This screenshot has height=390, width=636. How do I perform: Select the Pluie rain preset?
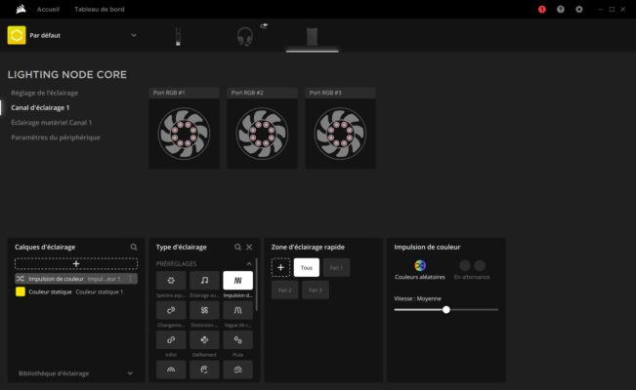237,339
